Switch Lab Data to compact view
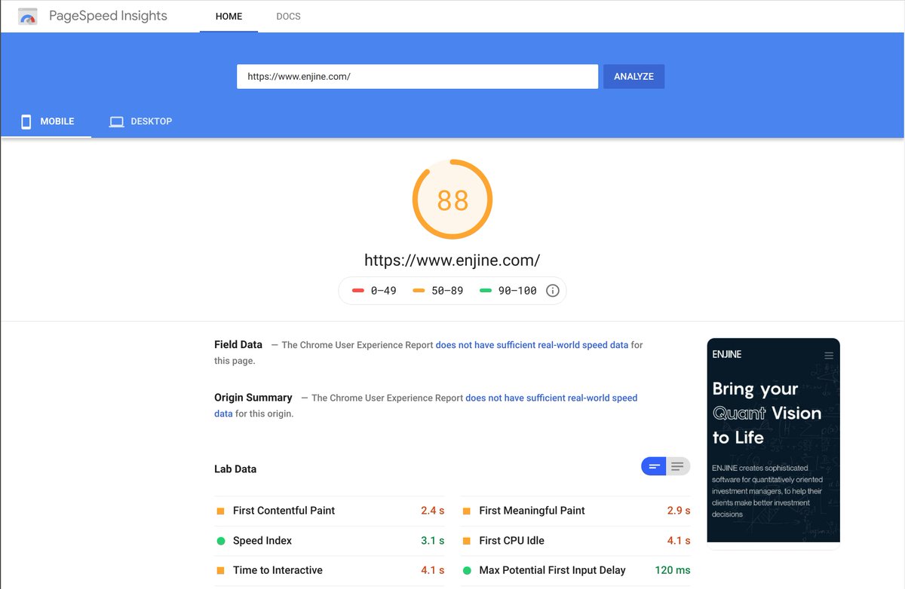 [653, 467]
